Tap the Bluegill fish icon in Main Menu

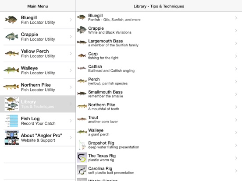[11, 20]
